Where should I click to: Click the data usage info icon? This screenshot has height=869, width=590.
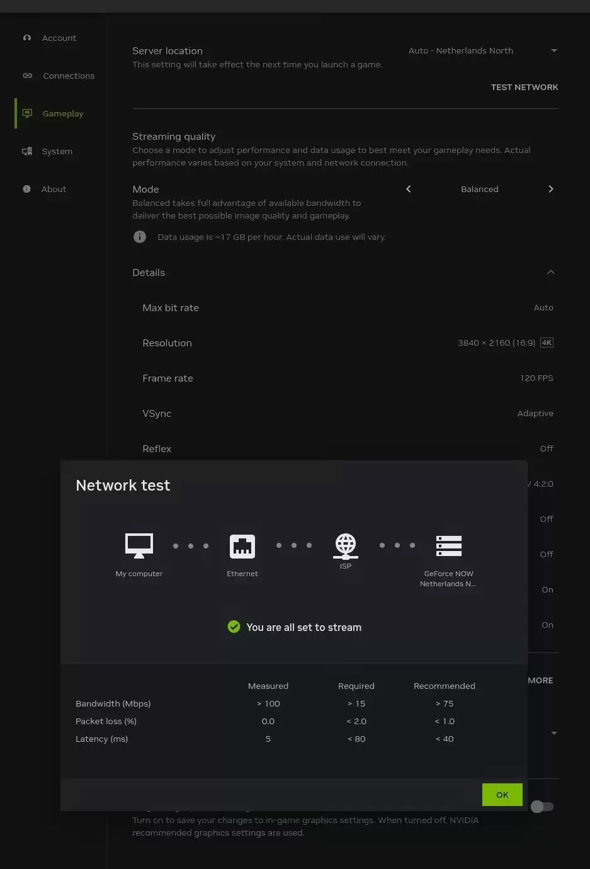coord(140,237)
